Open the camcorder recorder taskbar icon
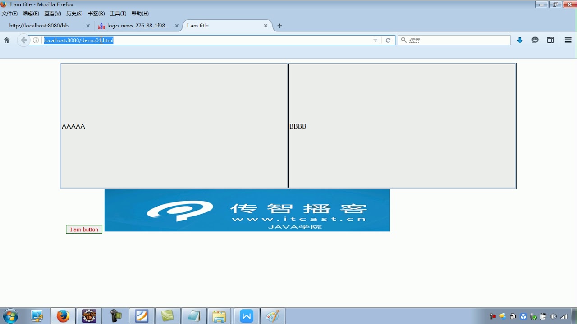This screenshot has width=577, height=324. click(115, 316)
